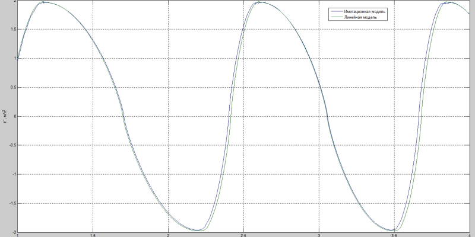Click the first curve peak near x=1.2

(45, 2)
